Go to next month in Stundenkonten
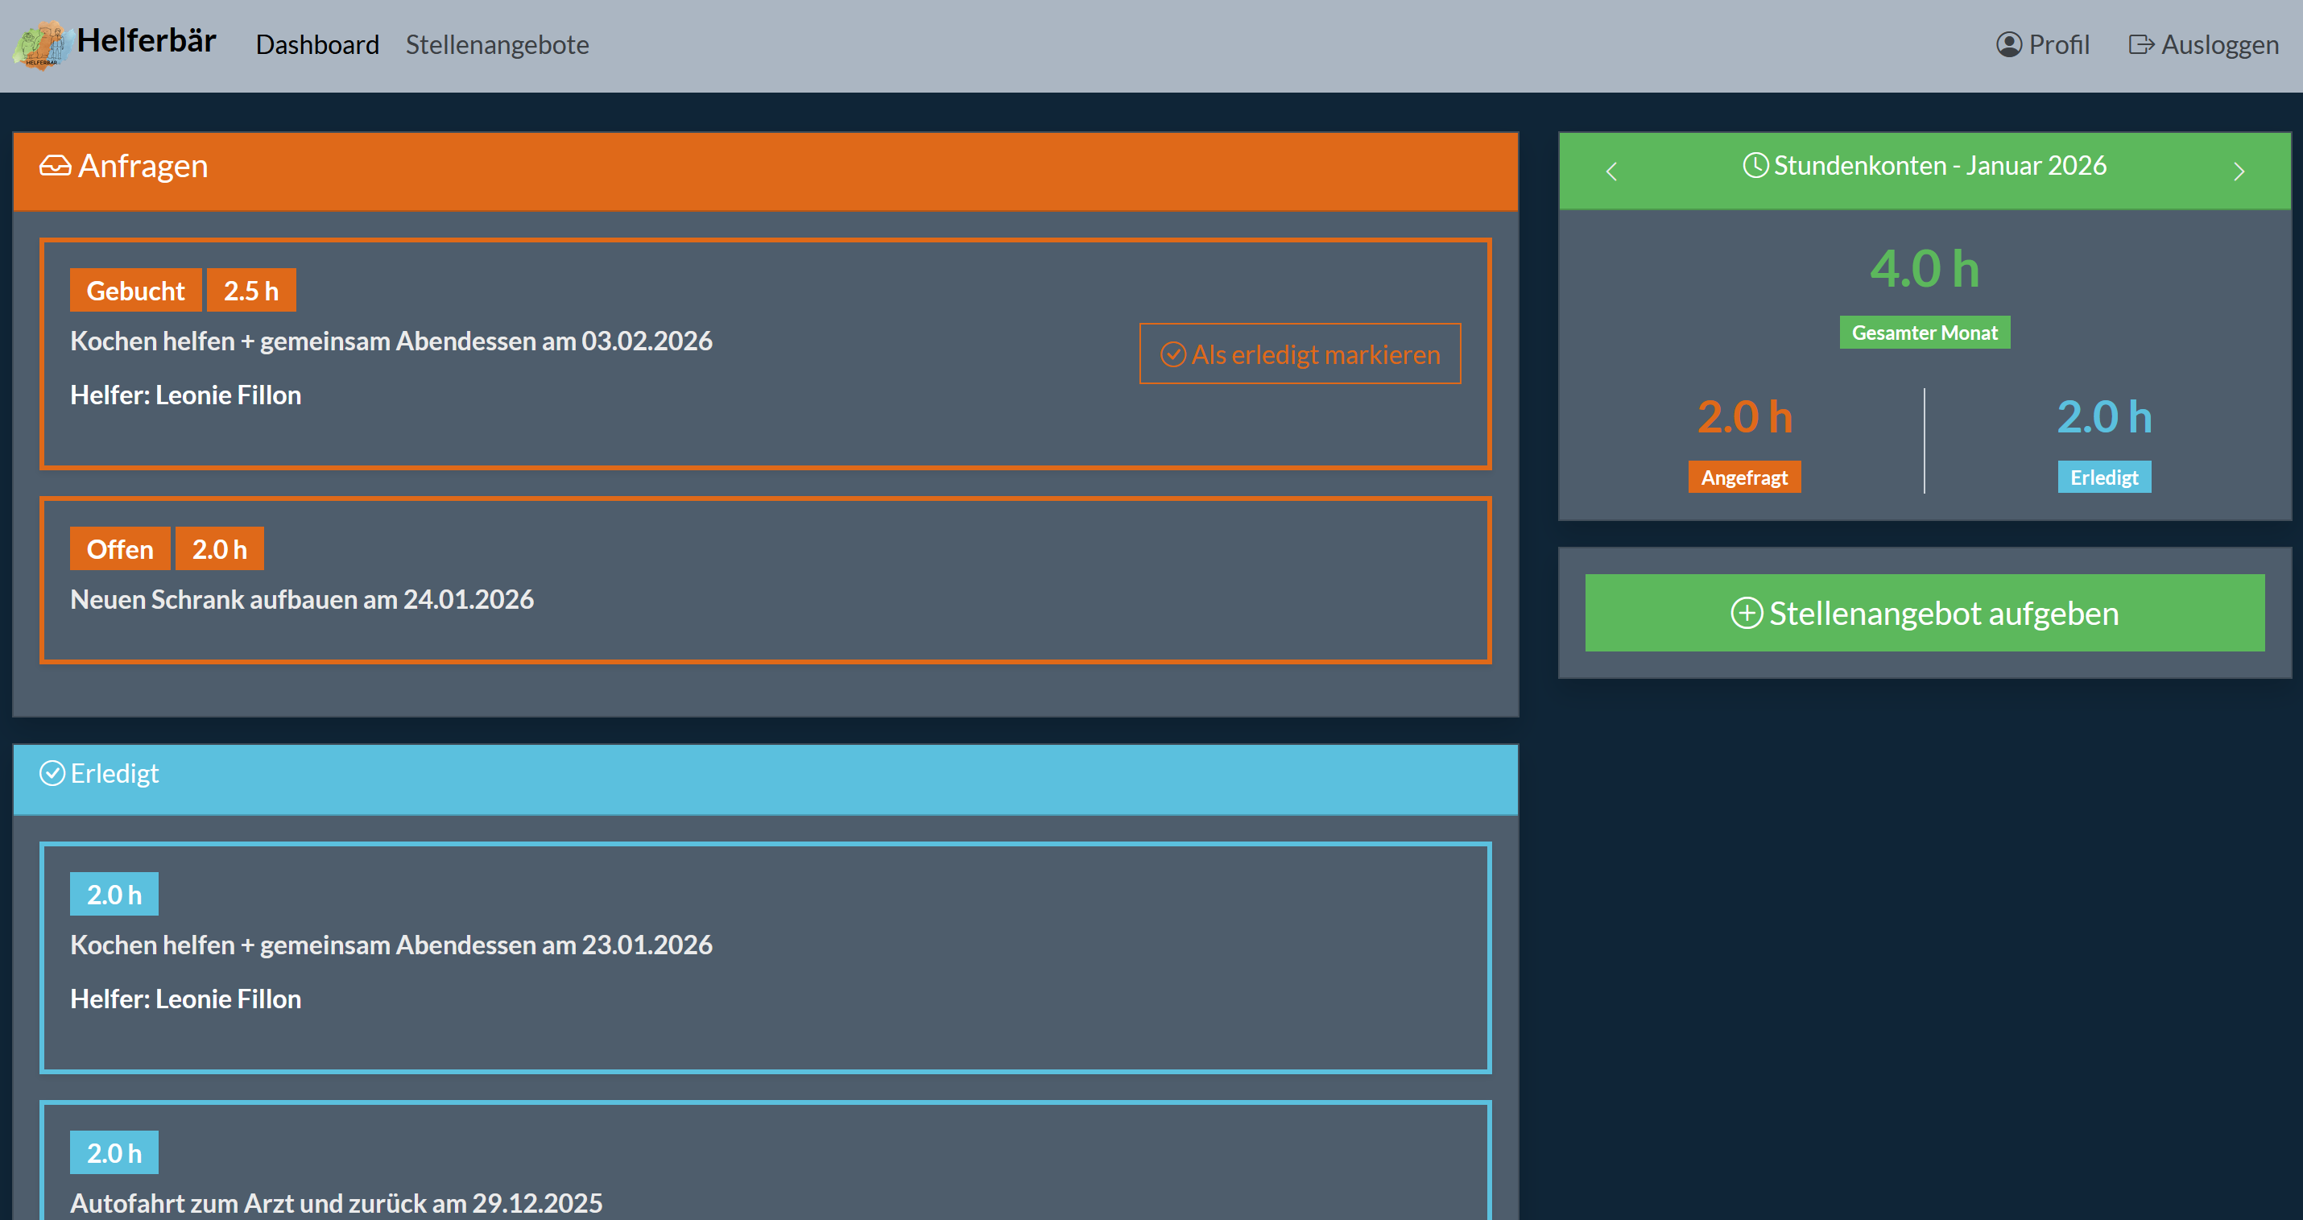 (2239, 172)
